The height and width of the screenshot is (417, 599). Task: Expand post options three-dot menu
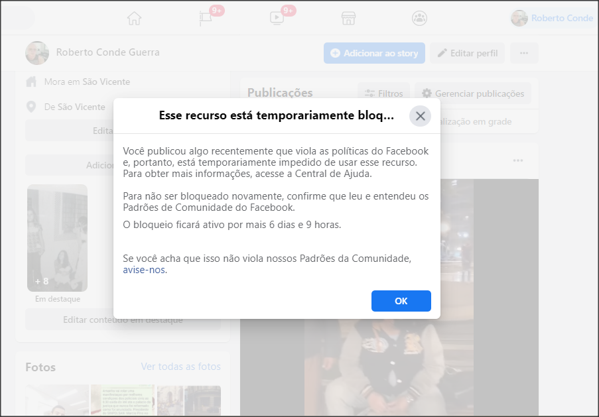click(x=518, y=160)
